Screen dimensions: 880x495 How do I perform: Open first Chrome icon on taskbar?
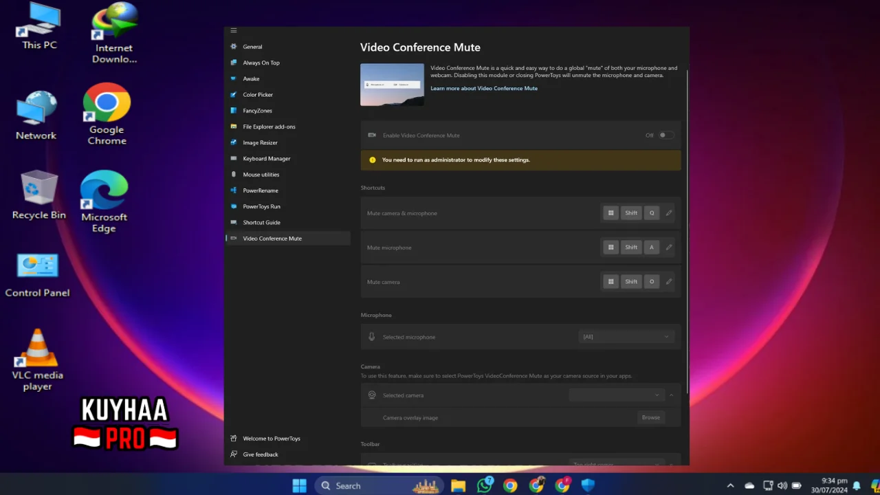click(x=510, y=485)
